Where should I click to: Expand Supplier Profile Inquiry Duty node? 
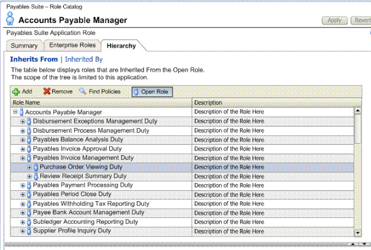(22, 231)
